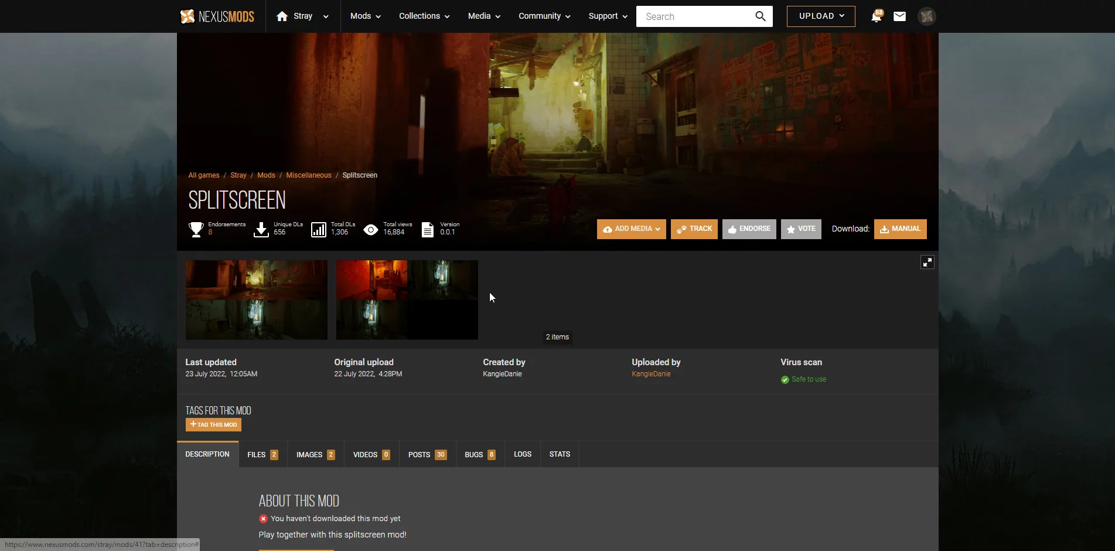Go to Mods breadcrumb link
1115x551 pixels.
266,175
